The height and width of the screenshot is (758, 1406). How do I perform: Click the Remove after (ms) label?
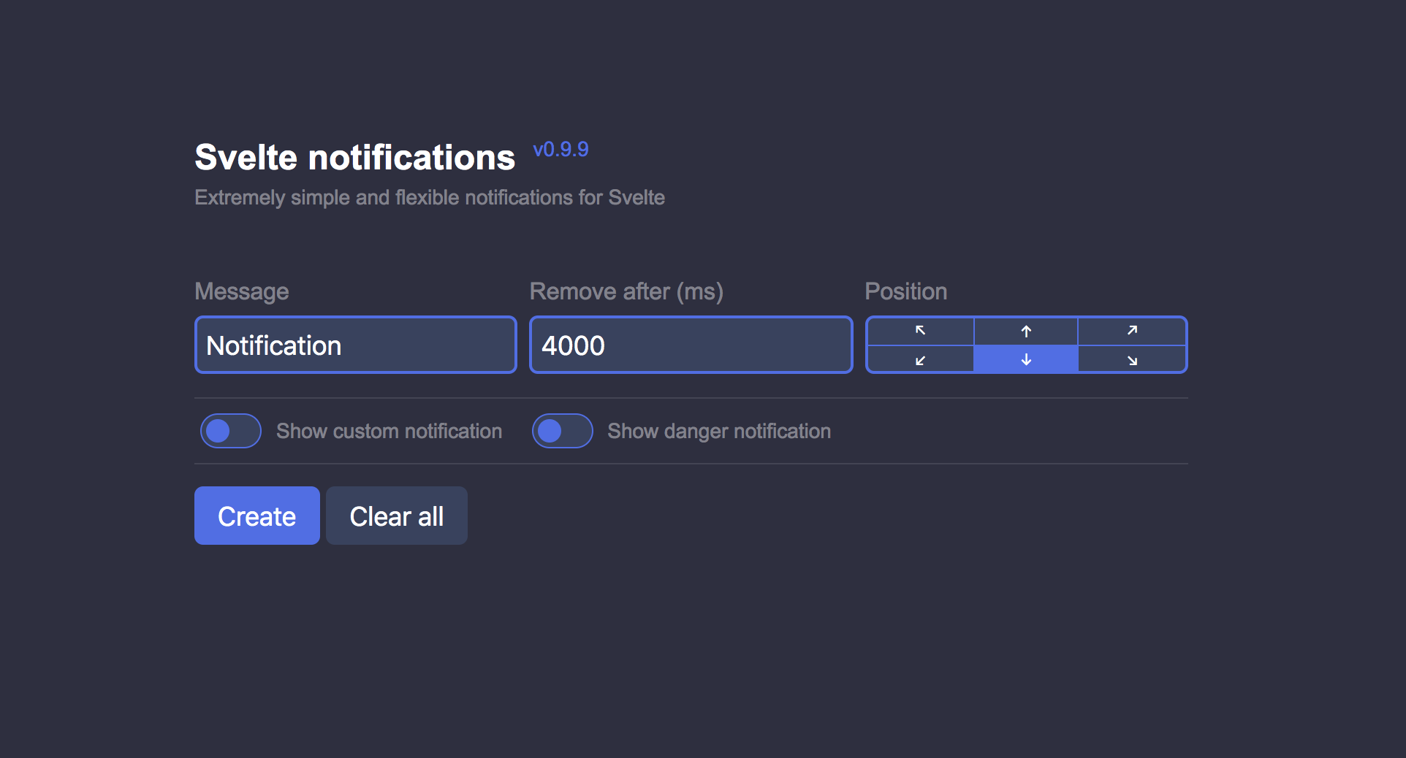[626, 291]
